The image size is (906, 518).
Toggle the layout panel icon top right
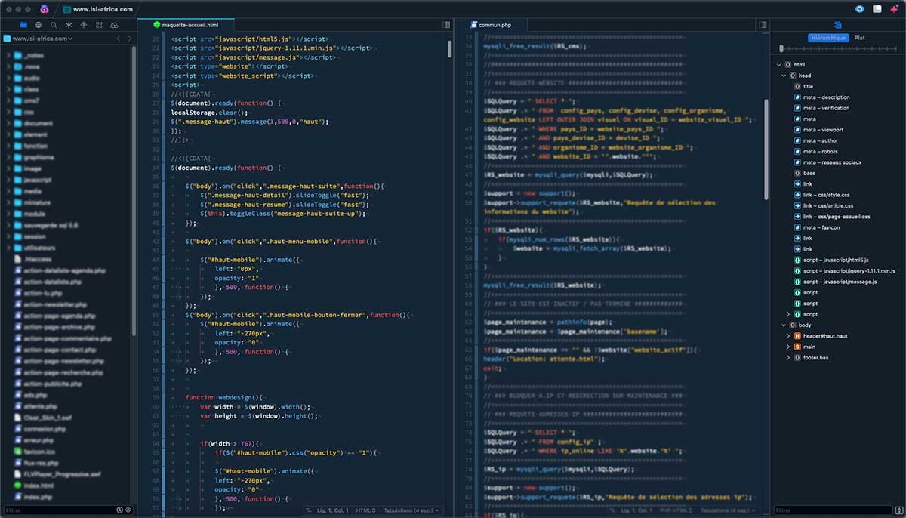point(877,9)
